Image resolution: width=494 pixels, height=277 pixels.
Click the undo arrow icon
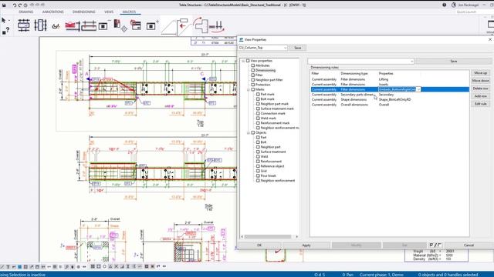tap(14, 5)
